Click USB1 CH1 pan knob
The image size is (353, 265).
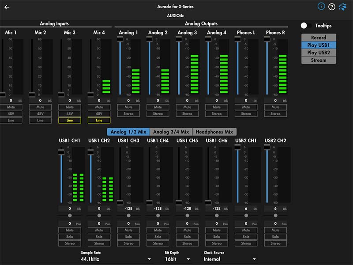(70, 216)
